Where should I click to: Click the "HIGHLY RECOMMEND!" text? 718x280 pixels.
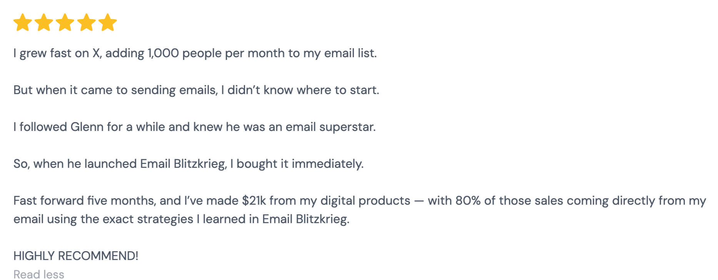[76, 256]
